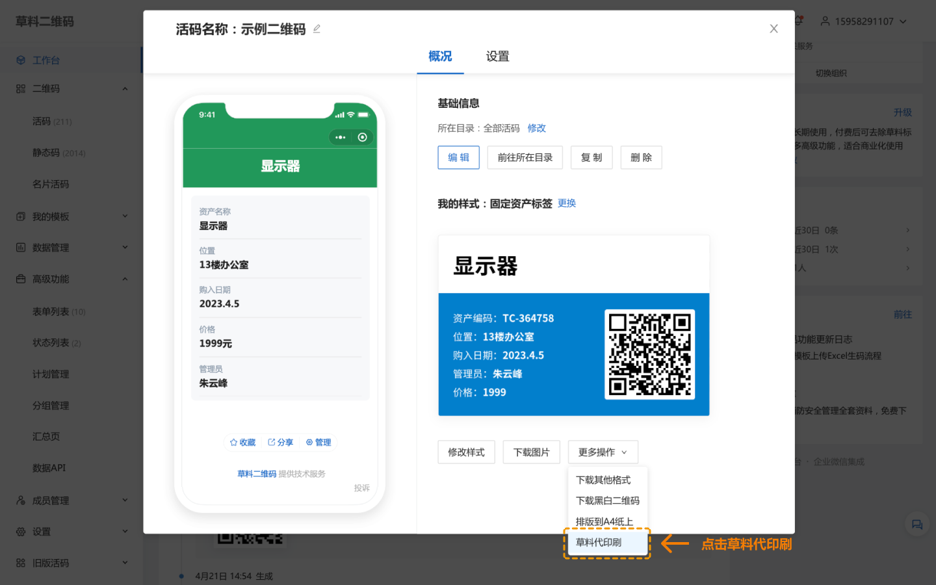The width and height of the screenshot is (936, 585).
Task: Click the 删除 button
Action: click(x=642, y=157)
